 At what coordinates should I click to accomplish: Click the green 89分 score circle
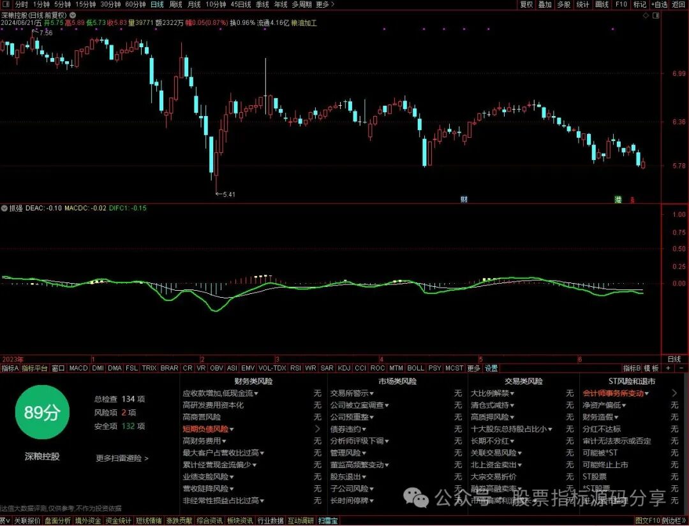click(42, 413)
